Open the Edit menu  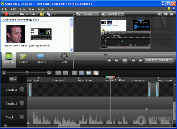[14, 9]
